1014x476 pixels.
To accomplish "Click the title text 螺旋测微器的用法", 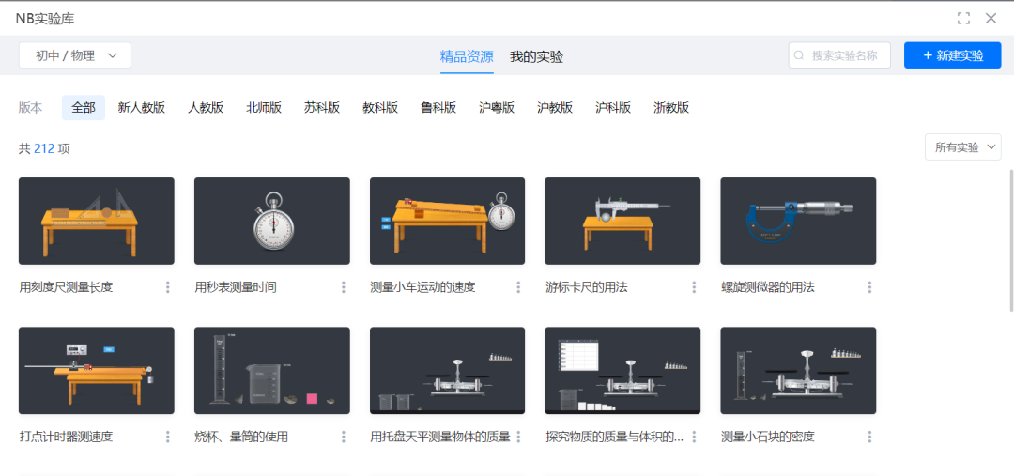I will tap(768, 287).
